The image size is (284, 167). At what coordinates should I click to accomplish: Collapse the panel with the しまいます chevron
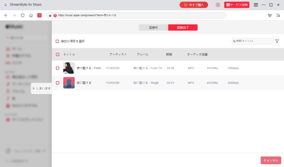(41, 88)
